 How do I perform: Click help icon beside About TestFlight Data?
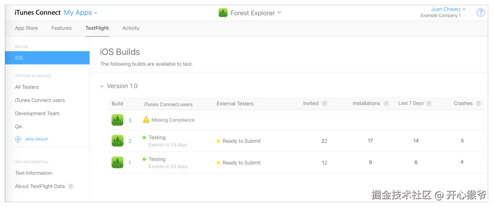point(71,187)
